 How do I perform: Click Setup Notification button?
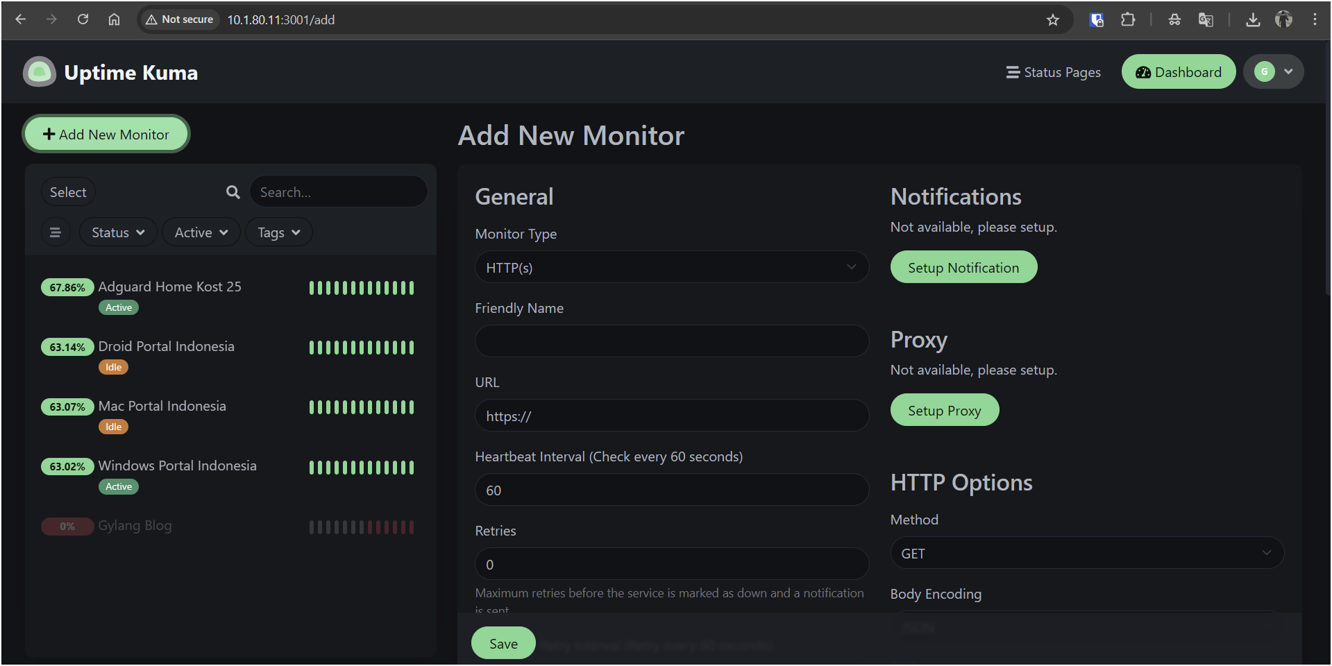[x=963, y=267]
